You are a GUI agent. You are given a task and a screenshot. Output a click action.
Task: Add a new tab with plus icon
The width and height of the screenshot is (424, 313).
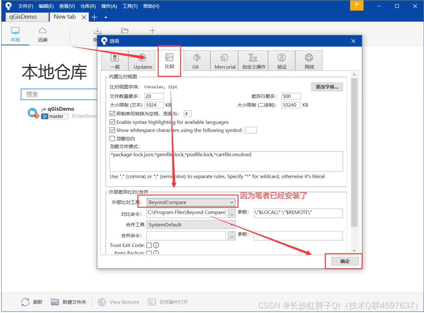[x=94, y=17]
